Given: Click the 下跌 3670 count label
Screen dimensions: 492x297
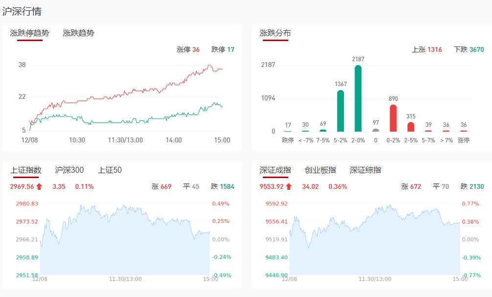Looking at the screenshot, I should [x=469, y=49].
